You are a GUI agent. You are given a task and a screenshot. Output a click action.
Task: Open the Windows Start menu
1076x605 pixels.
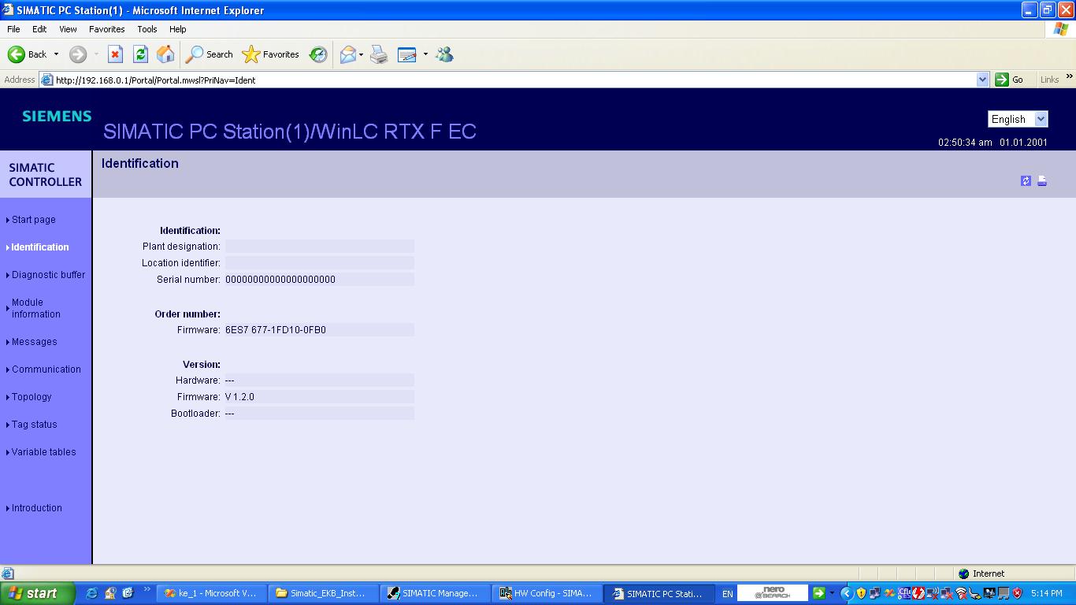pyautogui.click(x=37, y=593)
